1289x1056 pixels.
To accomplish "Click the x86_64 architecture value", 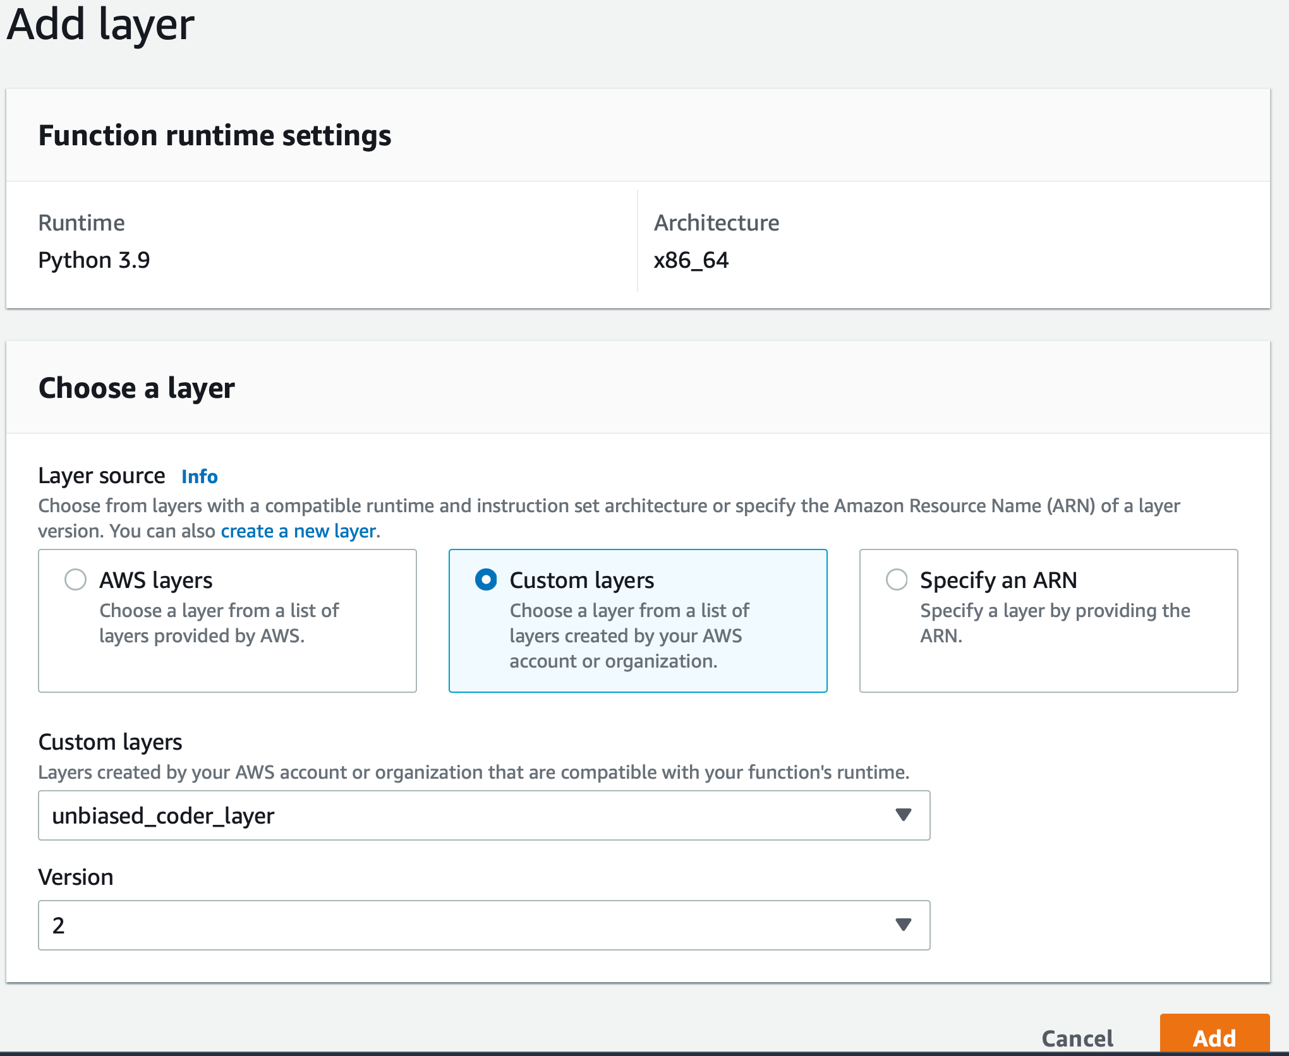I will pos(691,260).
